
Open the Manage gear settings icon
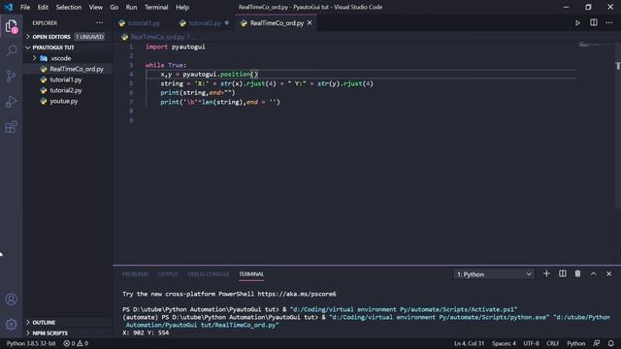point(11,325)
